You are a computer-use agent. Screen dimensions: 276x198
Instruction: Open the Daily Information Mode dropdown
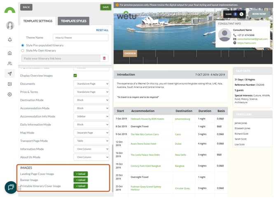pyautogui.click(x=91, y=124)
